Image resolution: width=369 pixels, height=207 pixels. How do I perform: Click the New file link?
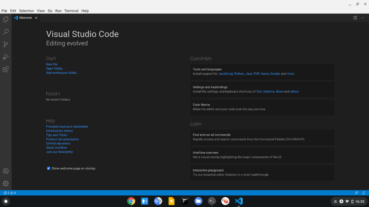[x=52, y=64]
